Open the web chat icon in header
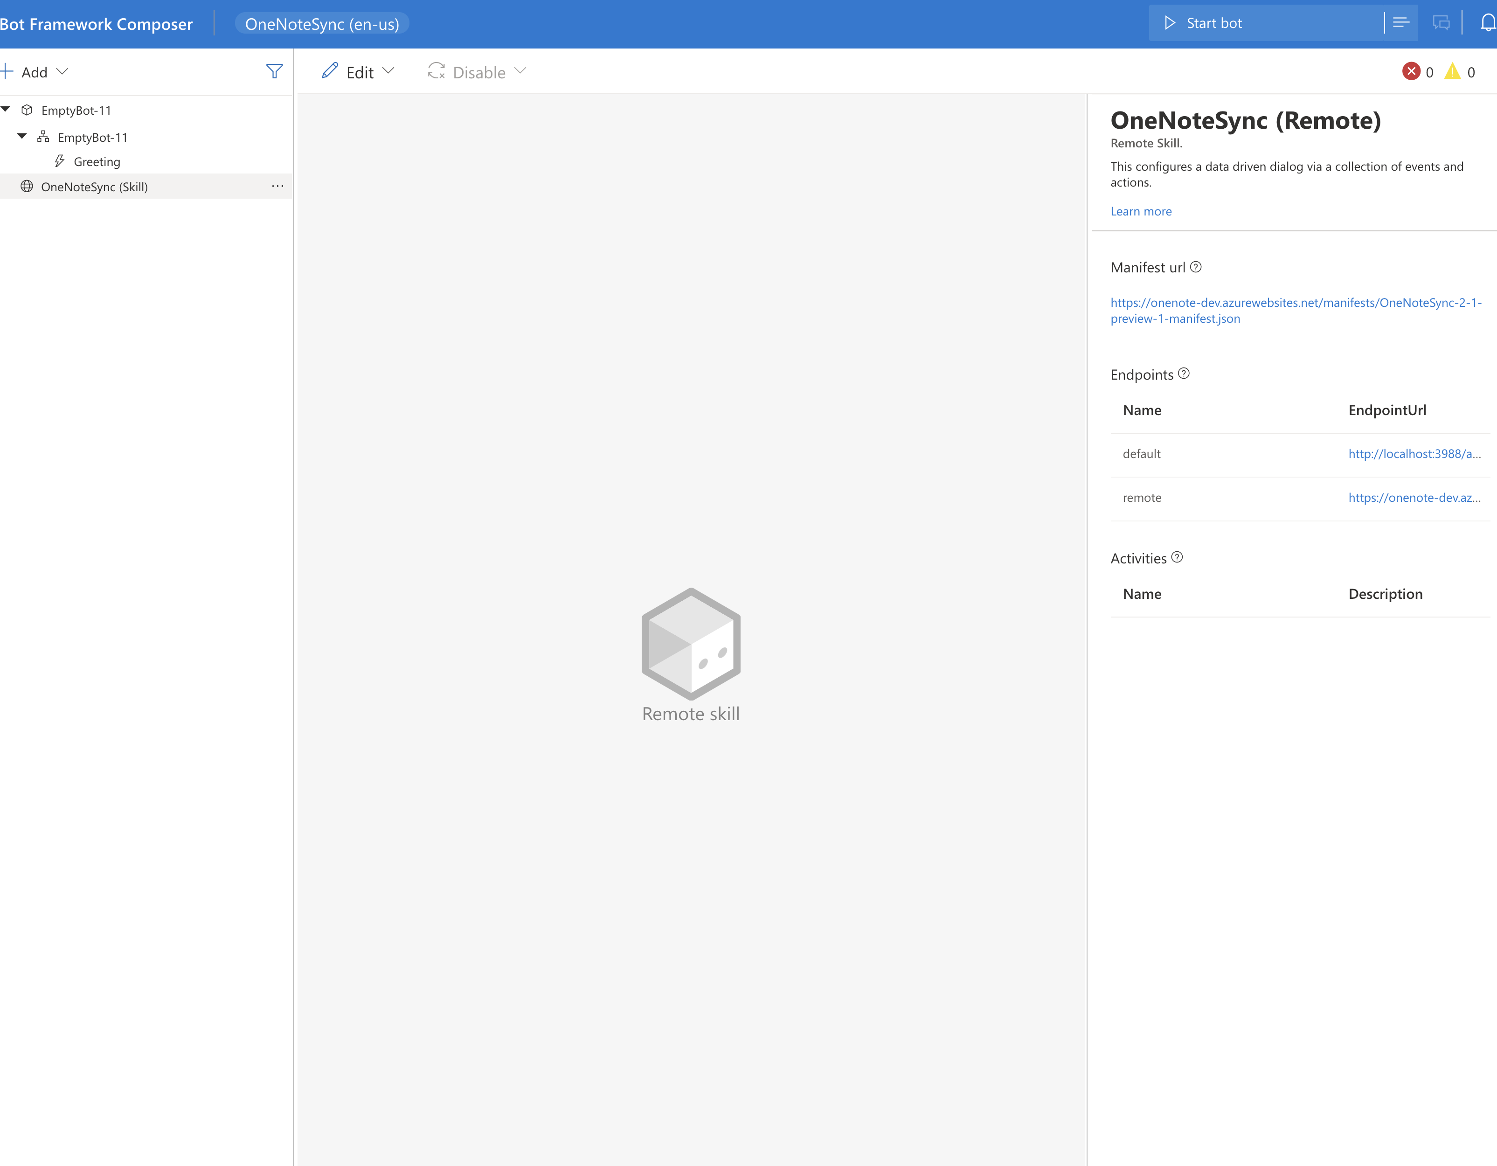 pyautogui.click(x=1441, y=23)
